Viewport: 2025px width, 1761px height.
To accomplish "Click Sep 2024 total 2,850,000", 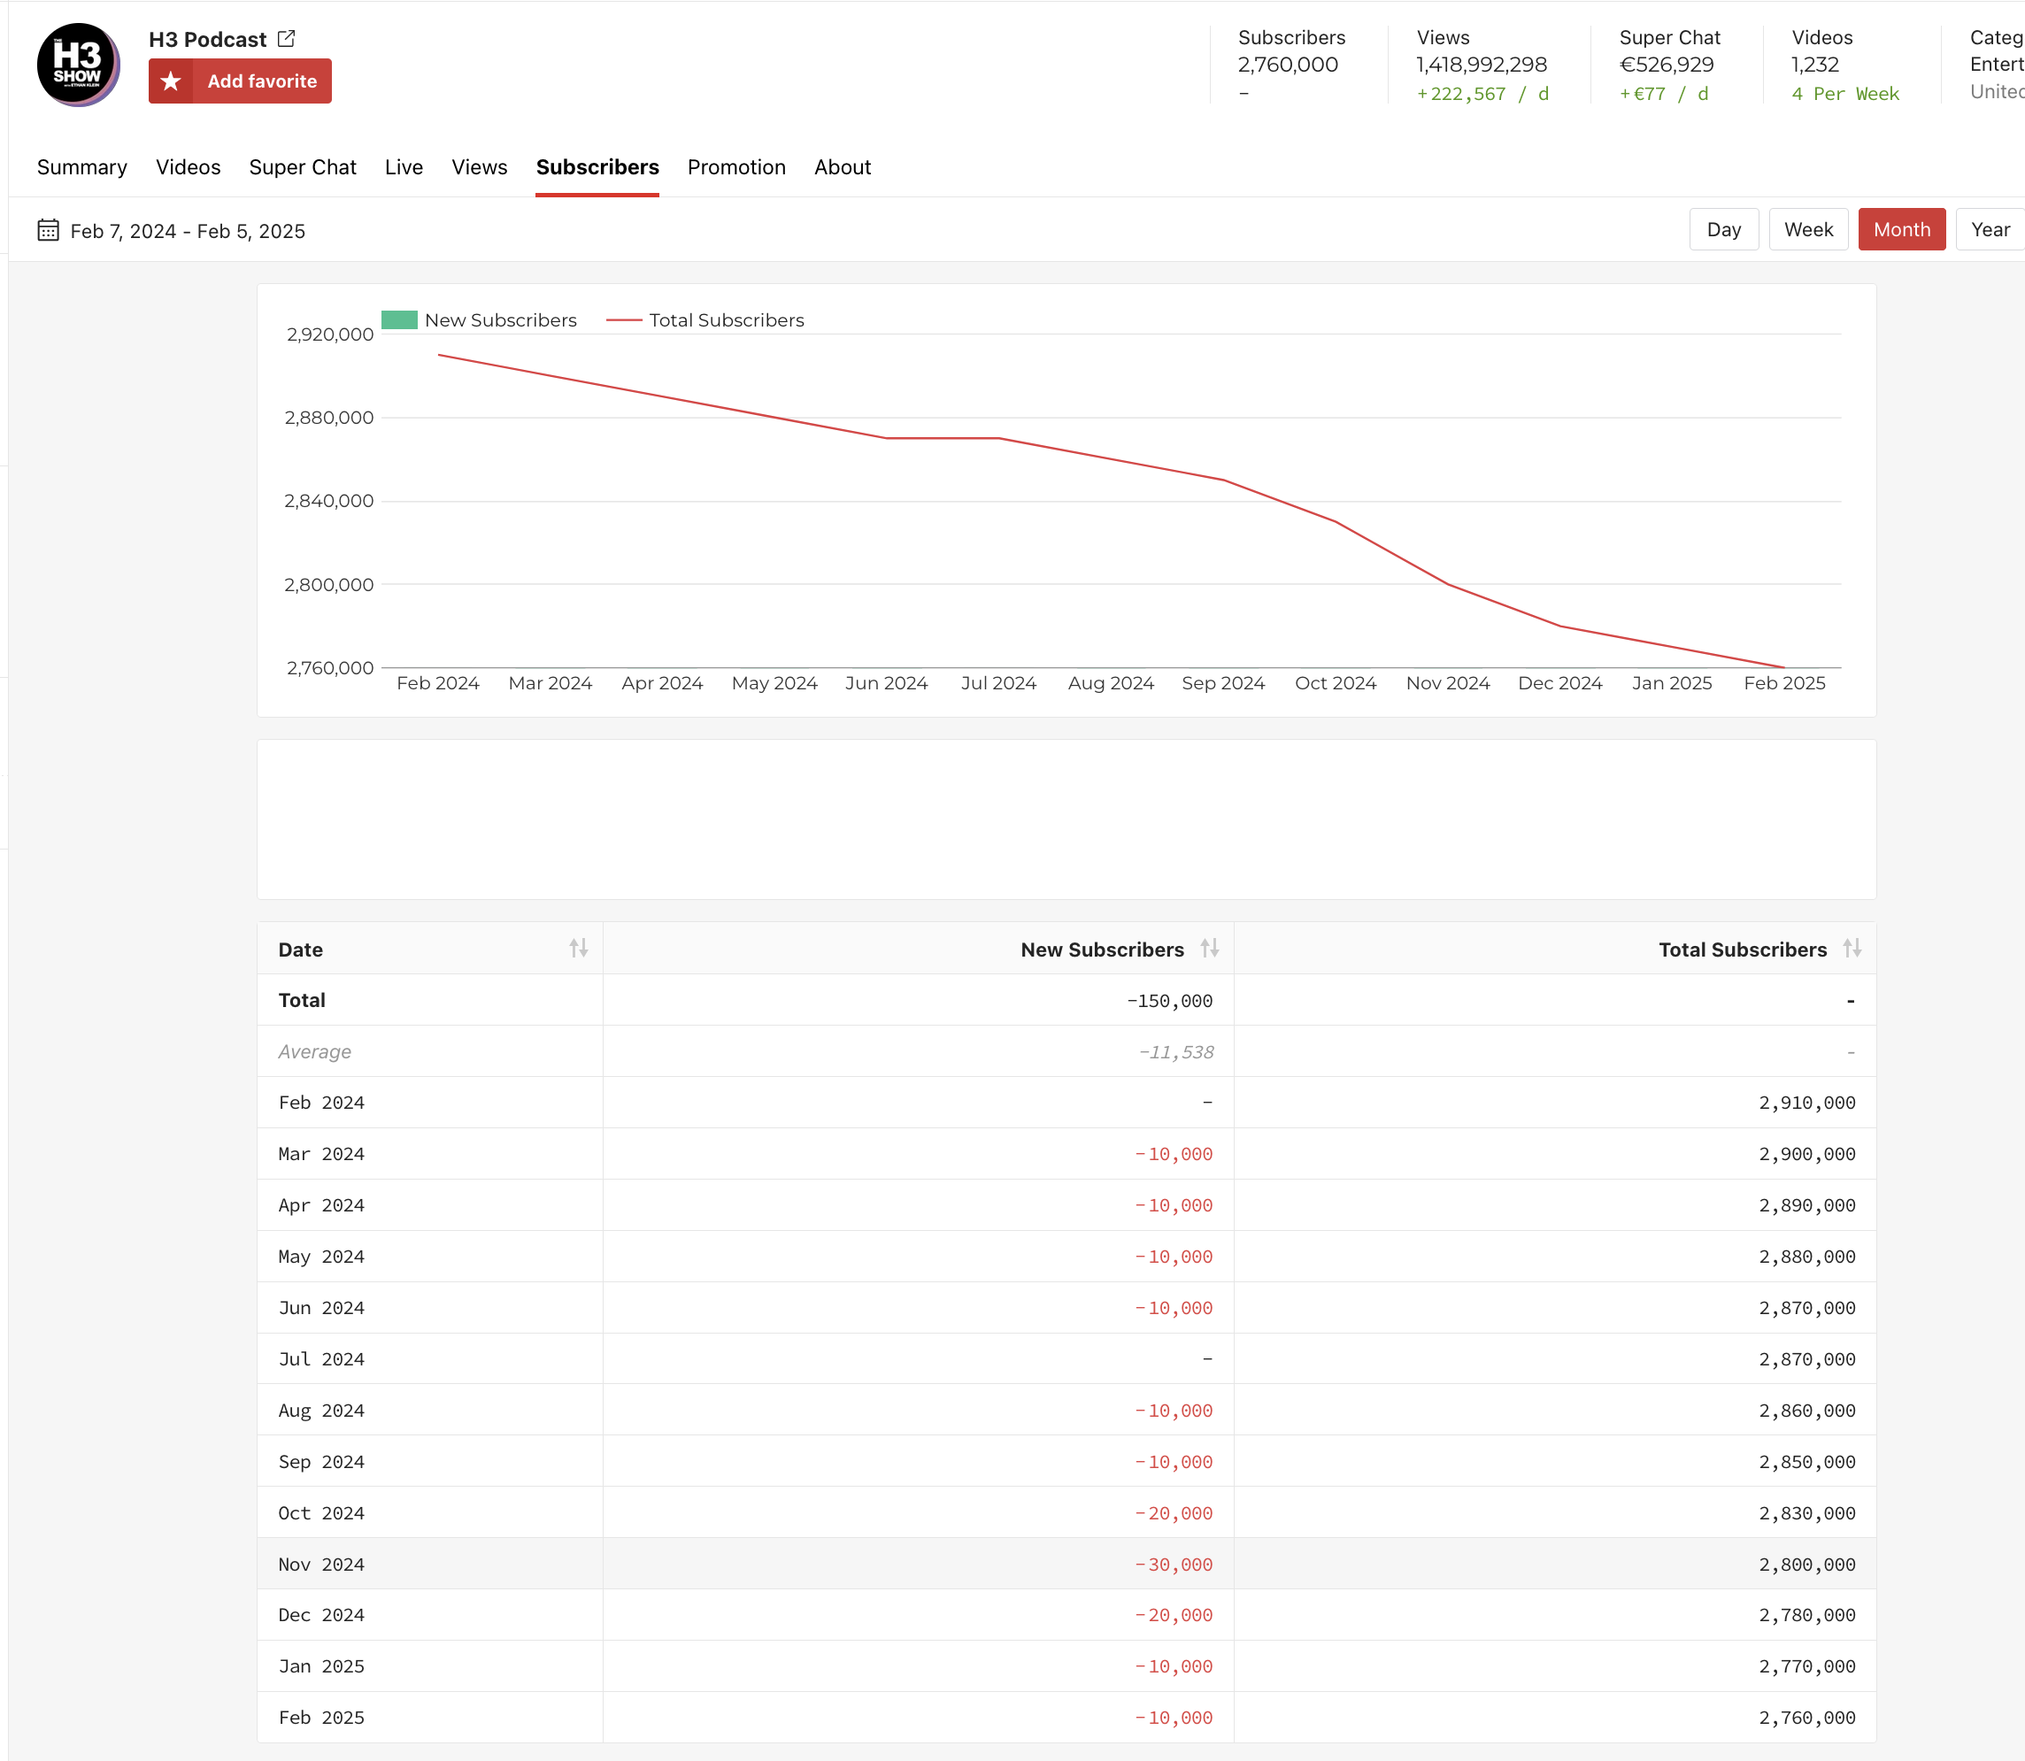I will click(x=1806, y=1461).
